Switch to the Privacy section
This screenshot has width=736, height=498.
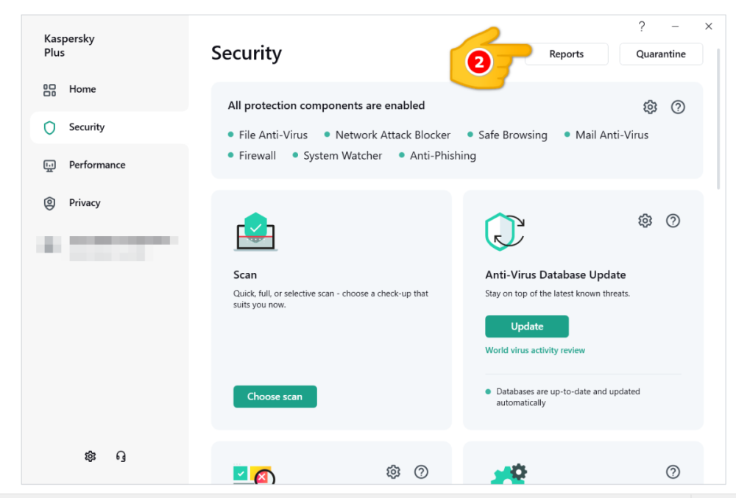[x=84, y=203]
